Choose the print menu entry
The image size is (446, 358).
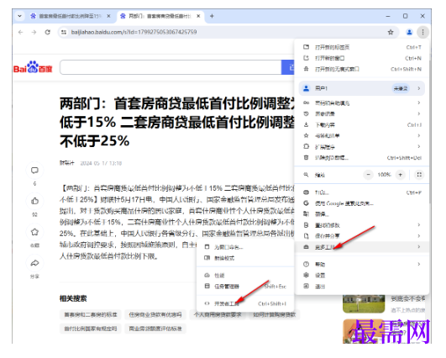coord(362,192)
